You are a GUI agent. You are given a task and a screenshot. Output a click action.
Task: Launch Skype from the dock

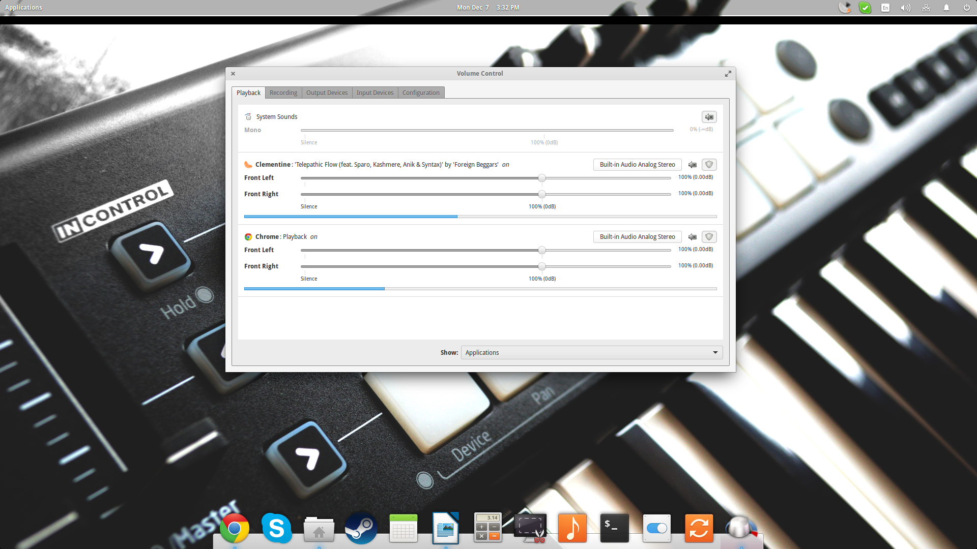click(277, 529)
